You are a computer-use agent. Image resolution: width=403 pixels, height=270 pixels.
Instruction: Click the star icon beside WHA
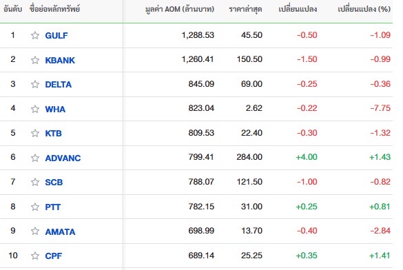click(x=35, y=109)
